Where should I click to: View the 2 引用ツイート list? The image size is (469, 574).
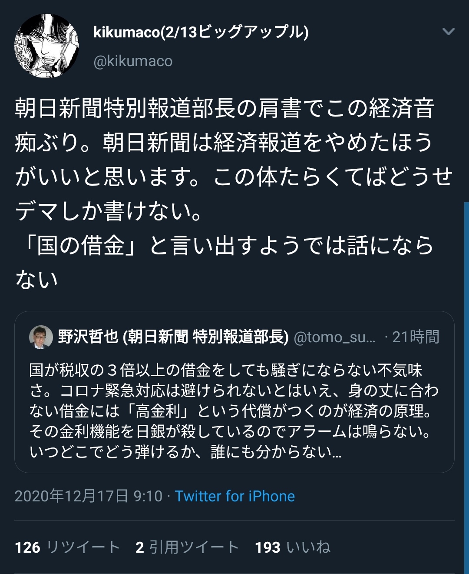187,547
